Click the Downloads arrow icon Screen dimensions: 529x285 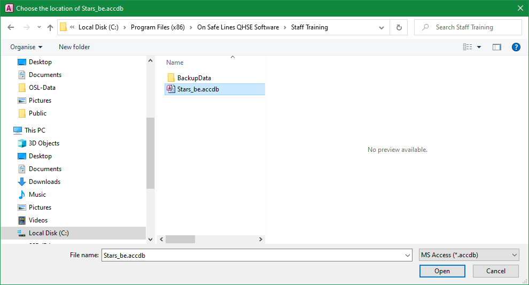click(22, 182)
